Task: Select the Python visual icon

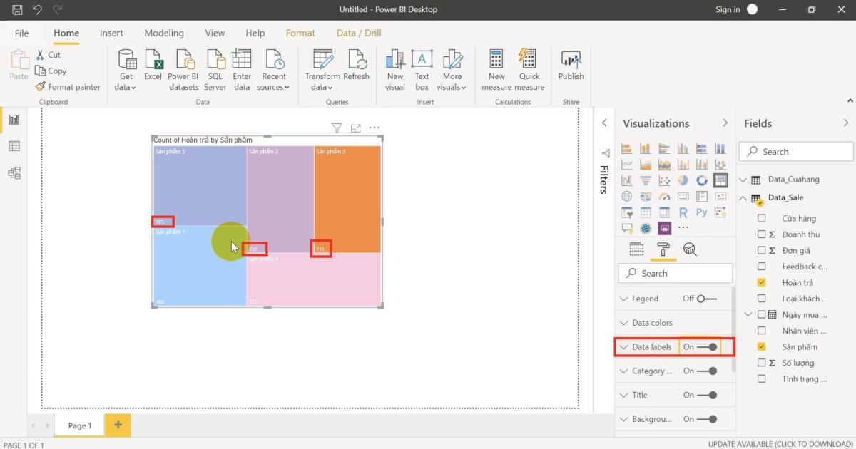Action: pyautogui.click(x=701, y=212)
